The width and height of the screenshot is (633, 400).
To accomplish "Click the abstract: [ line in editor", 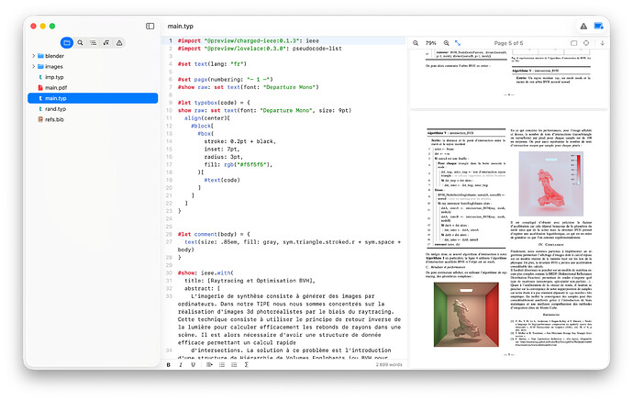I will [202, 288].
